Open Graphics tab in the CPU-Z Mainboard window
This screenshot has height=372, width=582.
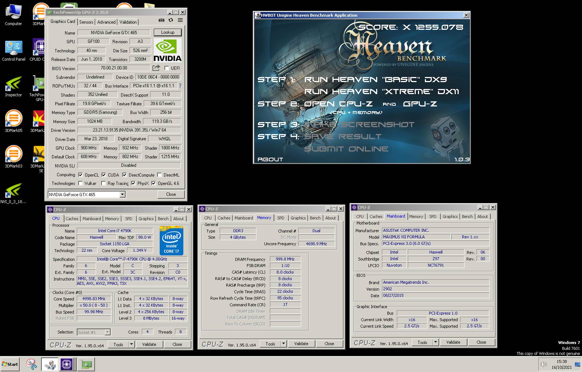click(450, 217)
